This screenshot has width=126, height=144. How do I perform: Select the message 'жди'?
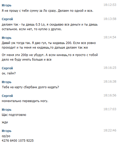point(5,122)
